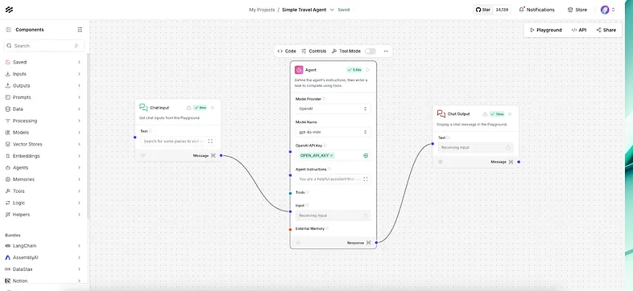The image size is (633, 291).
Task: Open the LangChain bundle
Action: pos(43,245)
